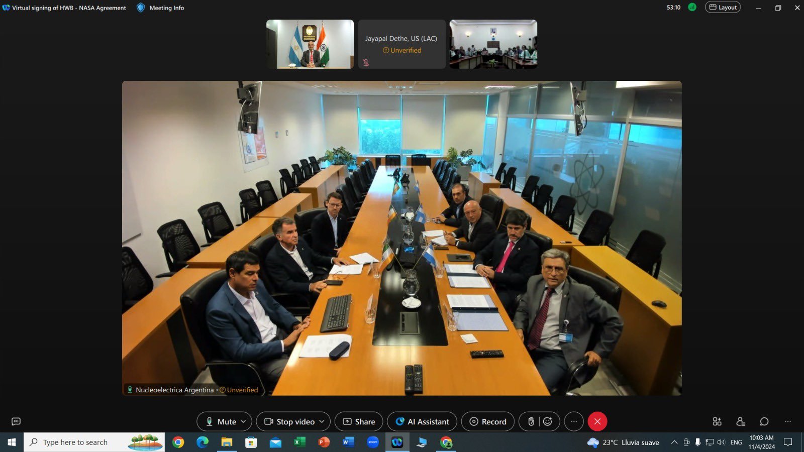Screen dimensions: 804x452
Task: Click the green connection status indicator
Action: tap(692, 8)
